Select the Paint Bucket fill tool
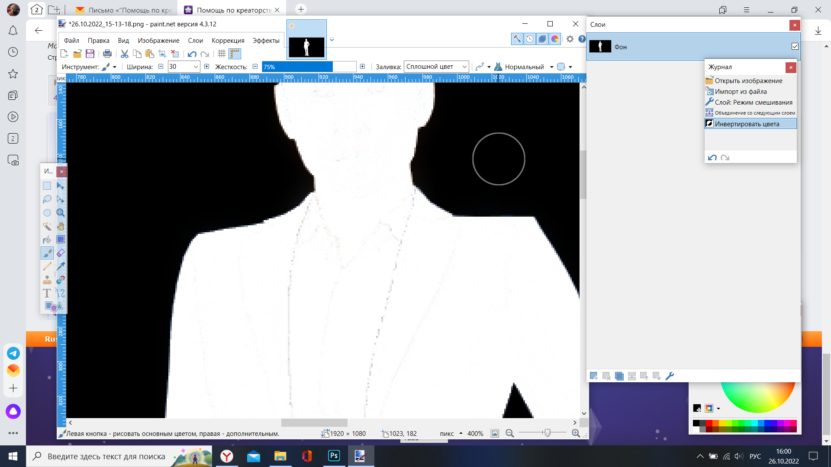Image resolution: width=831 pixels, height=467 pixels. click(x=47, y=240)
